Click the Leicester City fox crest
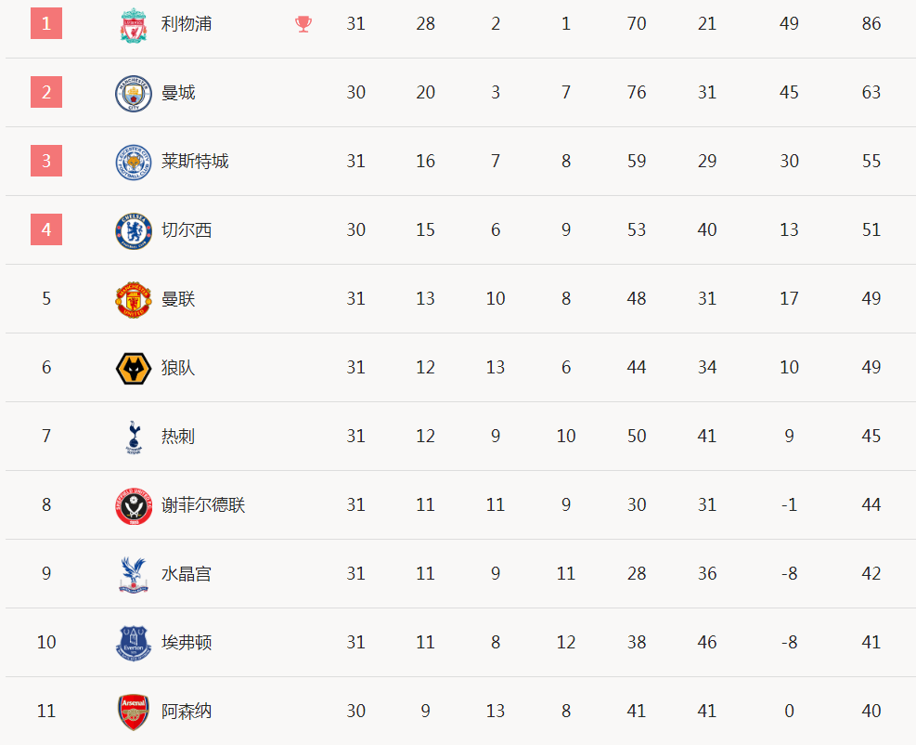The height and width of the screenshot is (745, 916). click(x=134, y=162)
